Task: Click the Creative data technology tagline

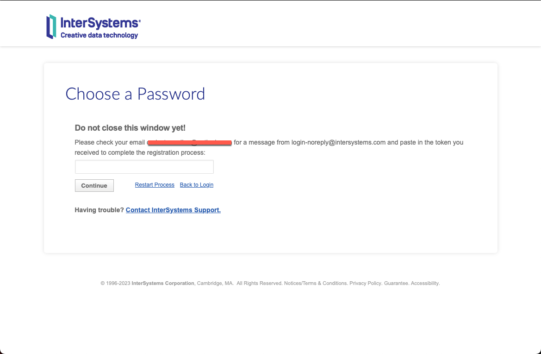Action: click(x=99, y=35)
